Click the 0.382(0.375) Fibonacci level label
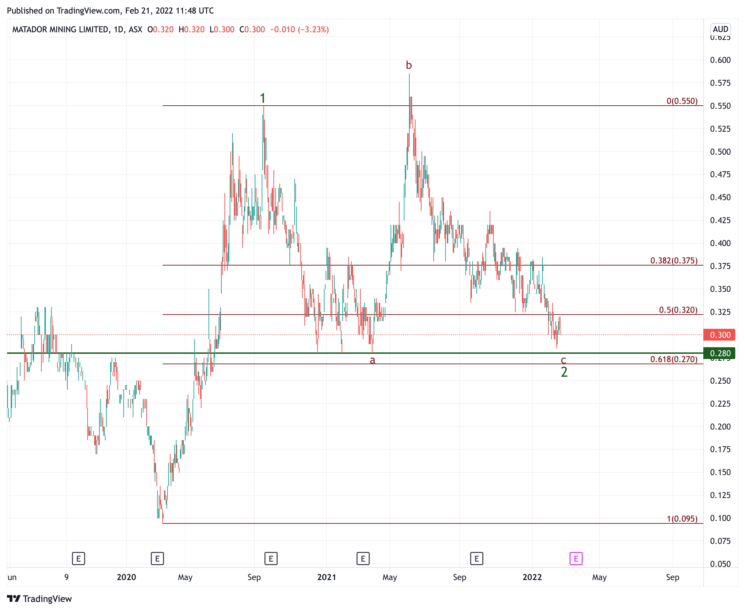 point(673,260)
